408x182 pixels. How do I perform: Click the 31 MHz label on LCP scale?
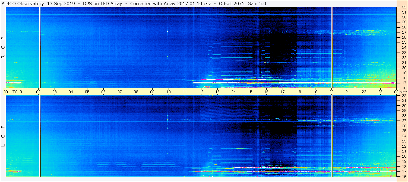click(404, 100)
